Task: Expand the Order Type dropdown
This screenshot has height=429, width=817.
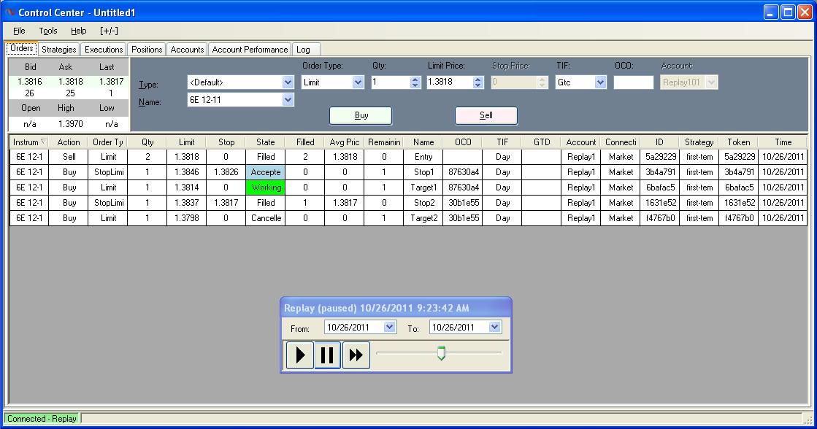Action: pyautogui.click(x=358, y=82)
